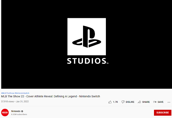Click the verified badge next to Nintendo
This screenshot has width=172, height=118.
pyautogui.click(x=22, y=111)
